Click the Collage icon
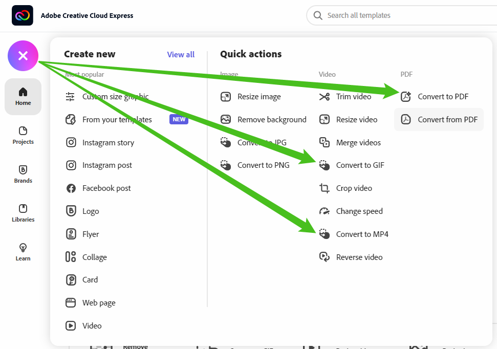497x349 pixels. [71, 257]
